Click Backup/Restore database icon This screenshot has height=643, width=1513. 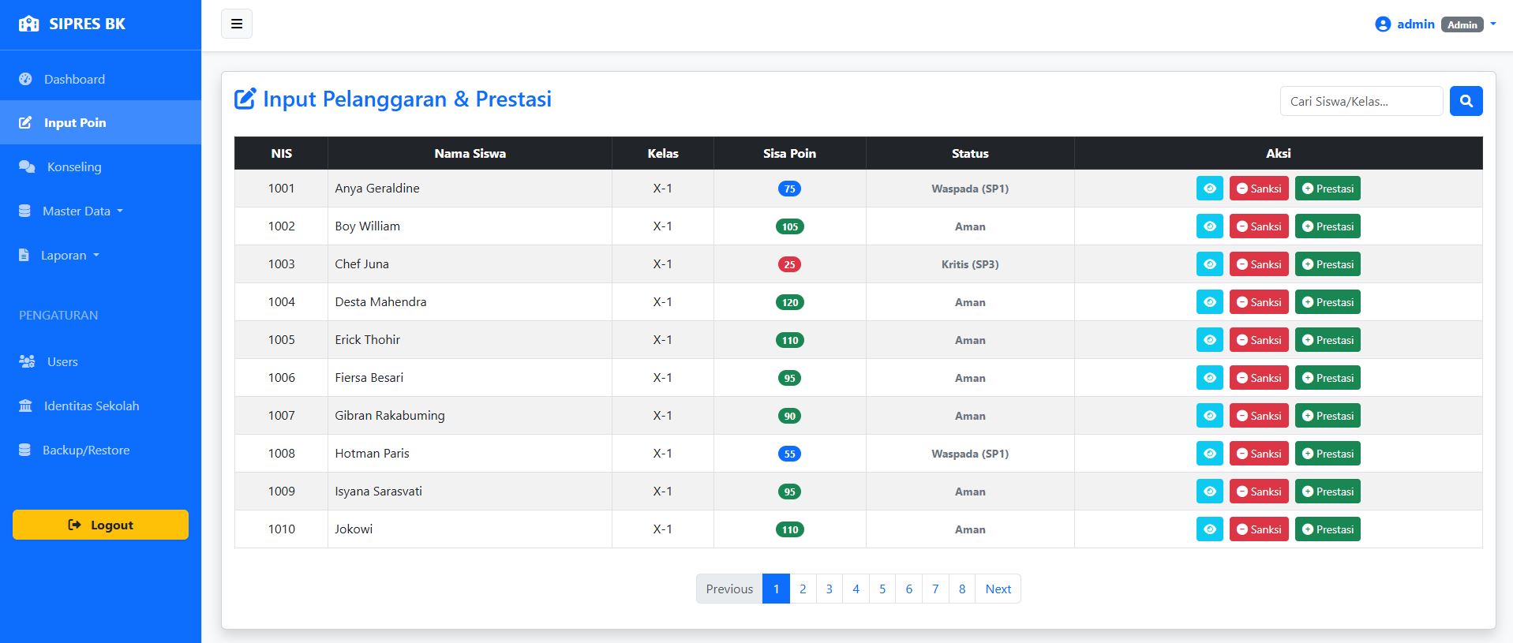pyautogui.click(x=25, y=450)
